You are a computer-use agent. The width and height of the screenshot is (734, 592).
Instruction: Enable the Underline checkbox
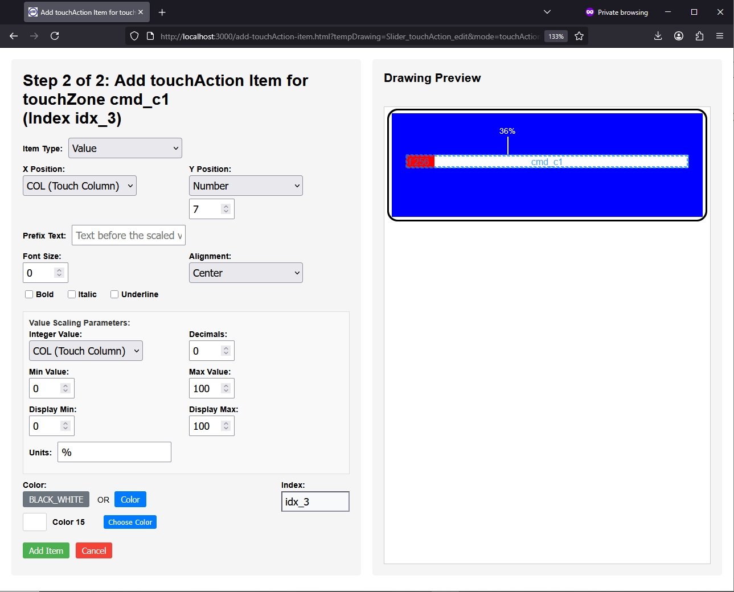point(114,294)
